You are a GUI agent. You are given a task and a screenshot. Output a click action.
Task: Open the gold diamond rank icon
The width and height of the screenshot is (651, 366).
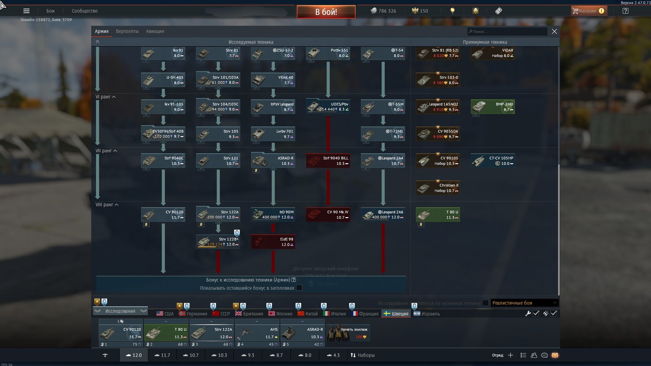[x=476, y=11]
